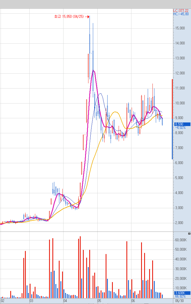Click the 60,000K volume axis label
191x304 pixels.
click(181, 240)
